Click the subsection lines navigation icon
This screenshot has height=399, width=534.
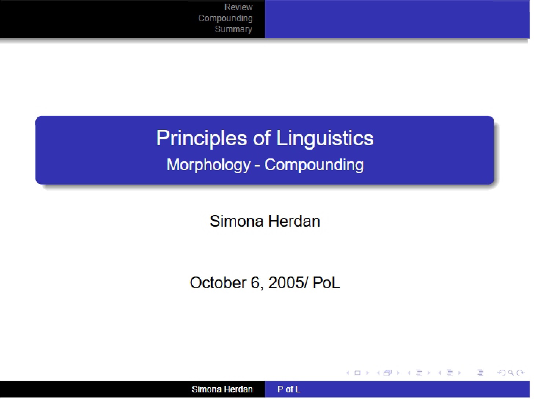(419, 373)
